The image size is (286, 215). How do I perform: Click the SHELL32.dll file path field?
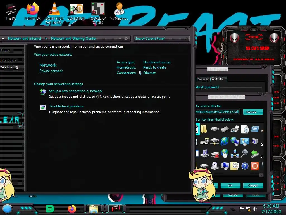[x=218, y=112]
